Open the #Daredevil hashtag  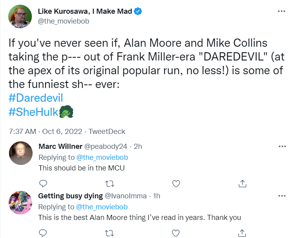tap(36, 98)
